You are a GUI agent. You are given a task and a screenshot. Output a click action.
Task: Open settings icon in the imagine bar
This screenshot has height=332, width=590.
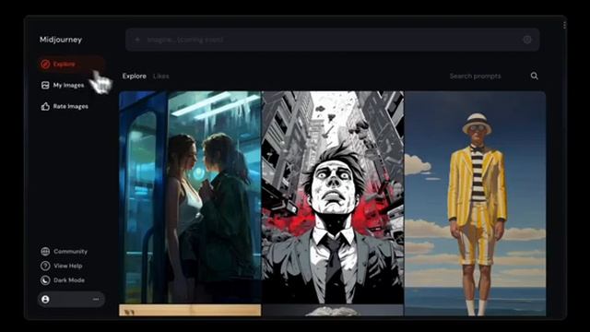pyautogui.click(x=527, y=40)
